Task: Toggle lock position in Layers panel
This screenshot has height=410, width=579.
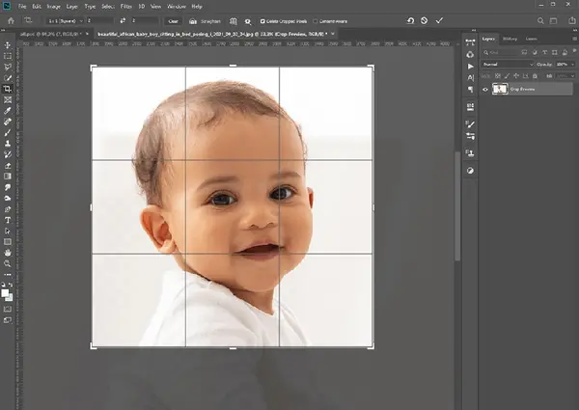Action: coord(516,76)
